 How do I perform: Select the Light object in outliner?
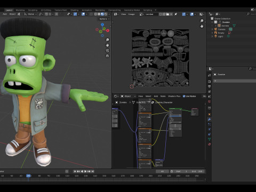click(x=220, y=36)
